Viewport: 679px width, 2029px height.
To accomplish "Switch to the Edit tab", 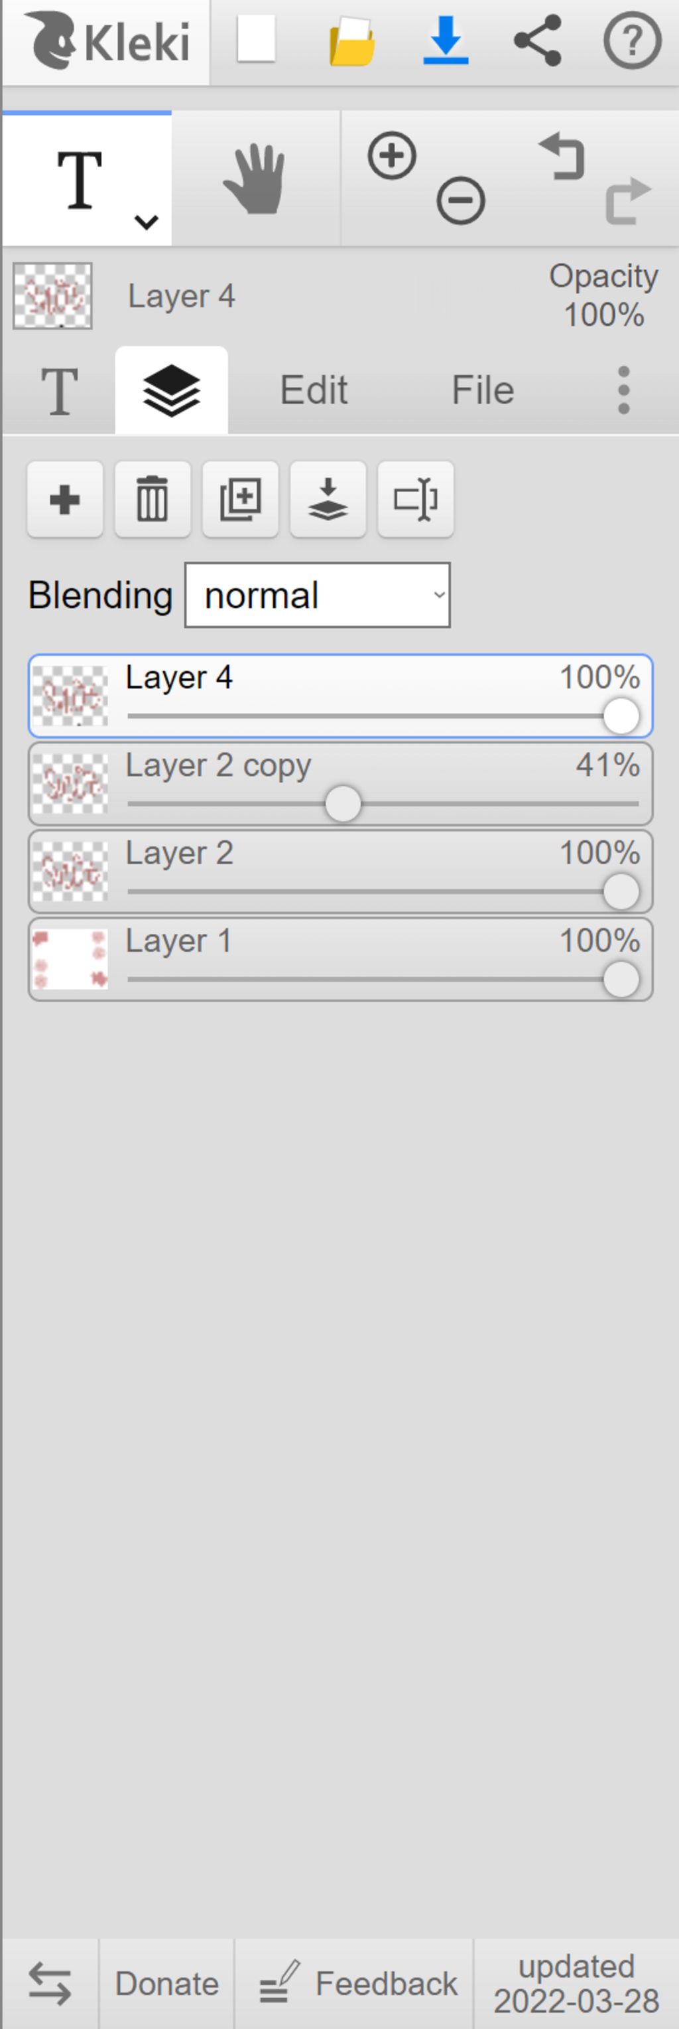I will pos(314,390).
